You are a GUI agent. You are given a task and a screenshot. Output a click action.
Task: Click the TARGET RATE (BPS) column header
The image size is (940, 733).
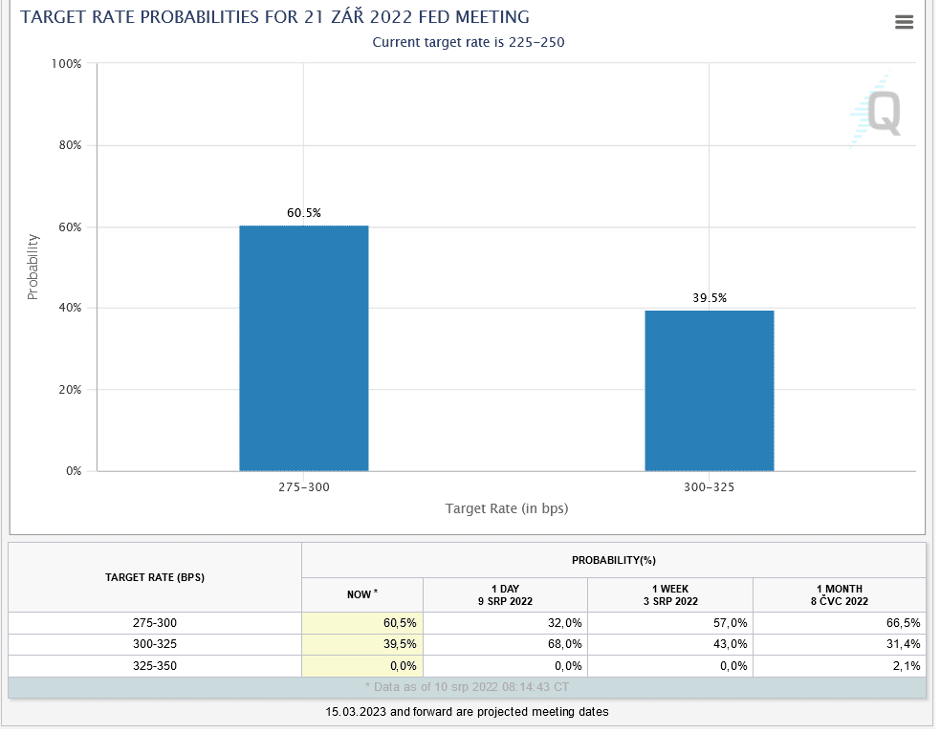tap(155, 577)
